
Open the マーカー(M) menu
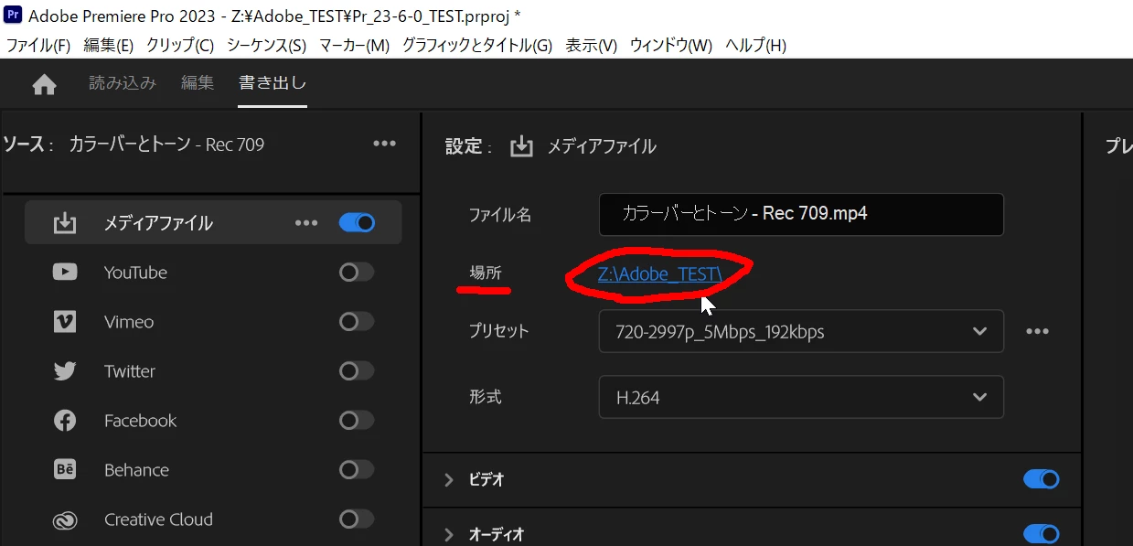tap(354, 45)
